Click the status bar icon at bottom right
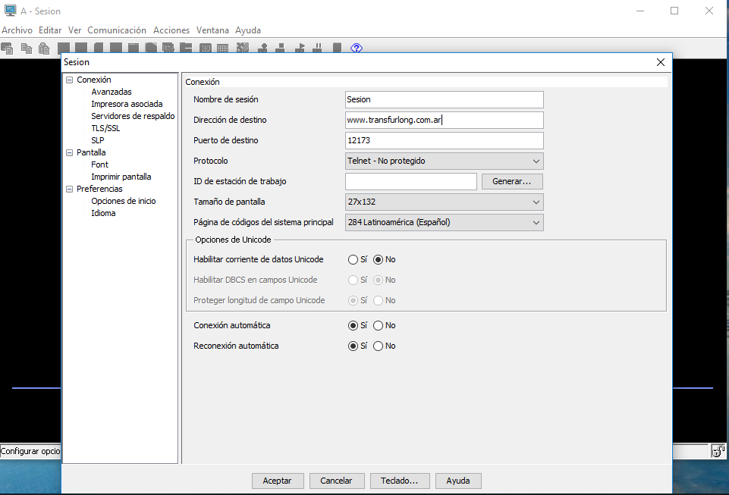Screen dimensions: 729x495 [x=718, y=450]
